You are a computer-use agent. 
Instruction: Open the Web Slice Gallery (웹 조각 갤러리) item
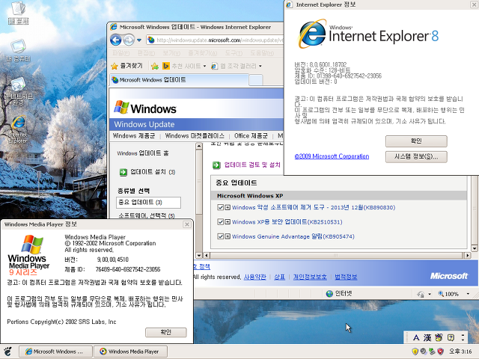pos(234,66)
